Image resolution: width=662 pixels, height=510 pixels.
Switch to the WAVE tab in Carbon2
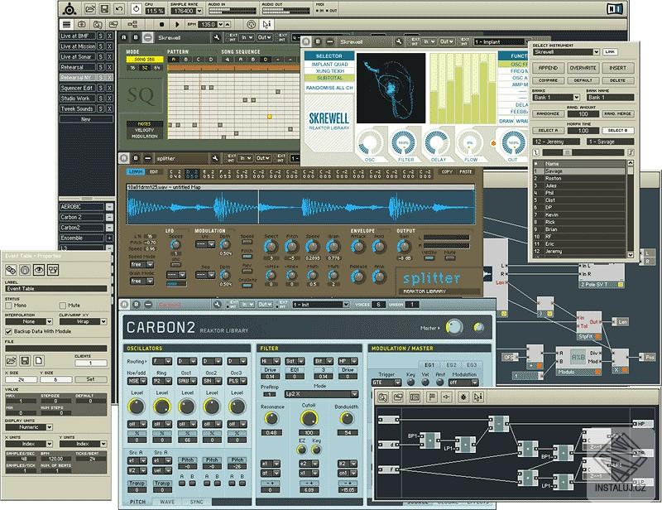coord(167,501)
